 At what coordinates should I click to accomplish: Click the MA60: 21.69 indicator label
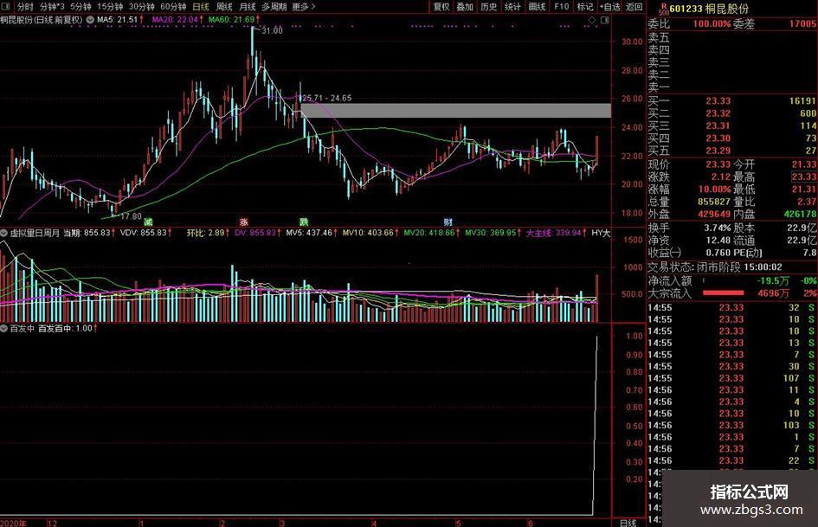(x=235, y=20)
